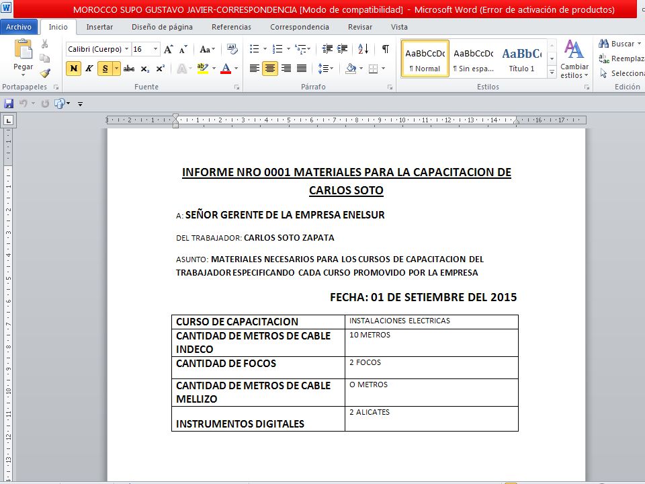This screenshot has height=484, width=645.
Task: Open the numbering list dropdown
Action: point(288,49)
